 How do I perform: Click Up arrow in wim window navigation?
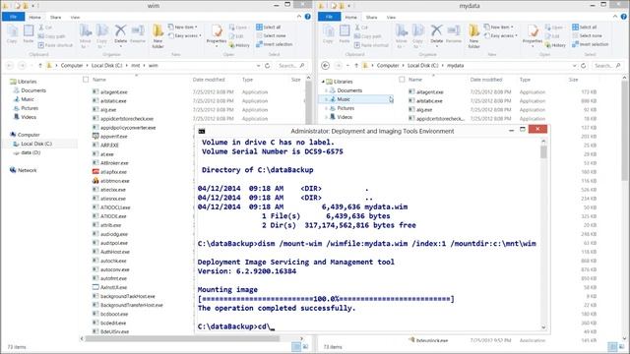[x=40, y=66]
